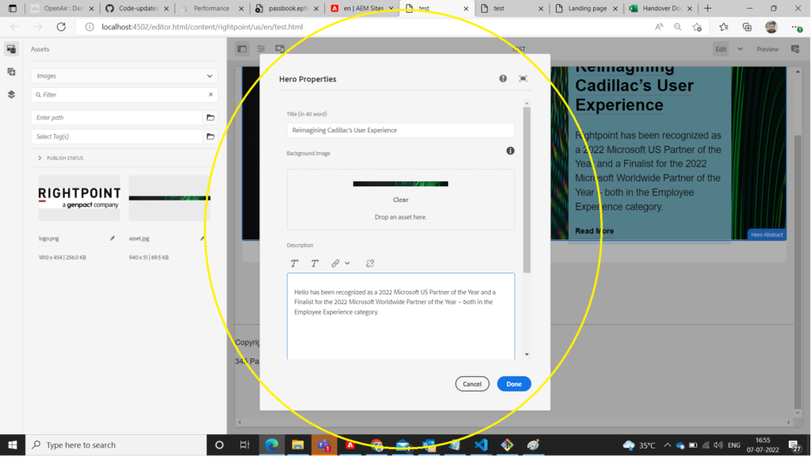Click into the Title text field
Viewport: 812px width, 458px height.
pos(400,131)
